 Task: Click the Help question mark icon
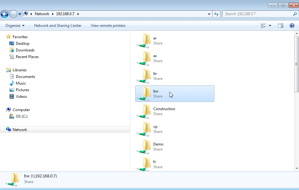pos(292,26)
